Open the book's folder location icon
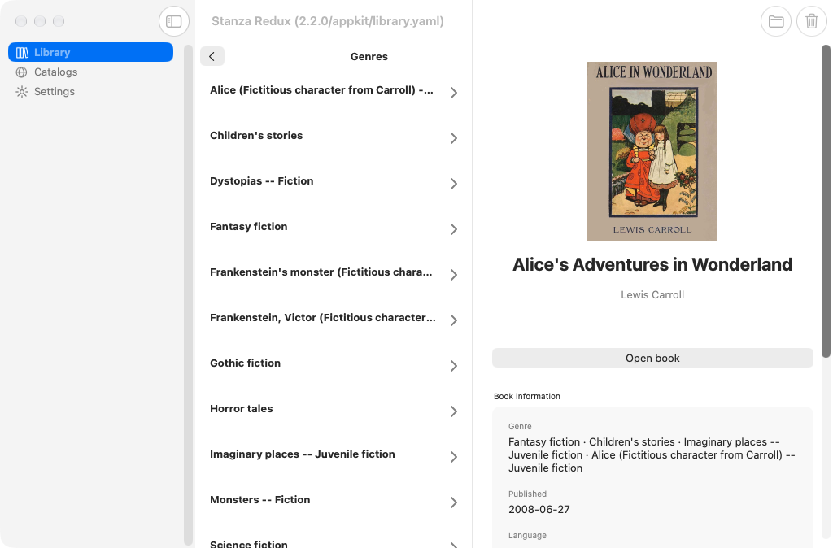 (x=775, y=21)
